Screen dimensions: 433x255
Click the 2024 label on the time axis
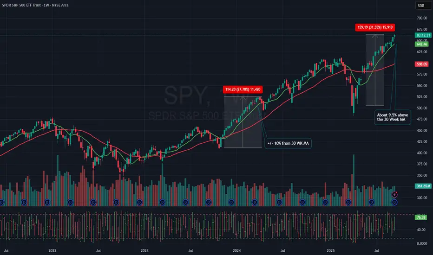click(x=236, y=250)
